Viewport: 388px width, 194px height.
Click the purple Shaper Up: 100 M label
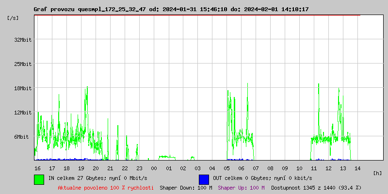pos(242,187)
